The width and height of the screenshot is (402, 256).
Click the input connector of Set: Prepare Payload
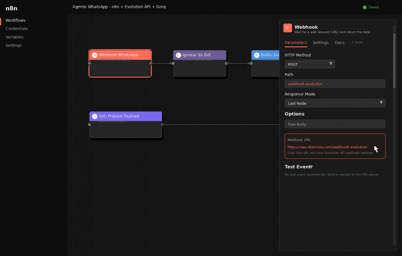[x=90, y=124]
